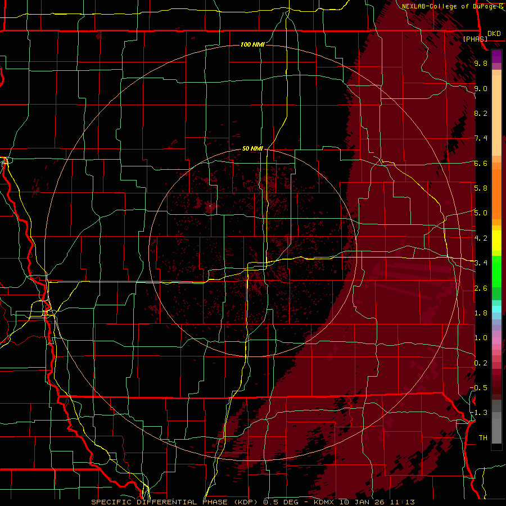Click the 9.8 value on the scale
This screenshot has height=506, width=506.
481,63
